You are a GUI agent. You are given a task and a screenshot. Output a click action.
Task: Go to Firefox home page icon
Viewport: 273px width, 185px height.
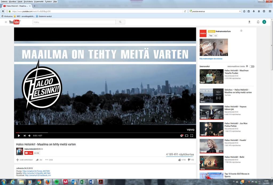[x=259, y=11]
